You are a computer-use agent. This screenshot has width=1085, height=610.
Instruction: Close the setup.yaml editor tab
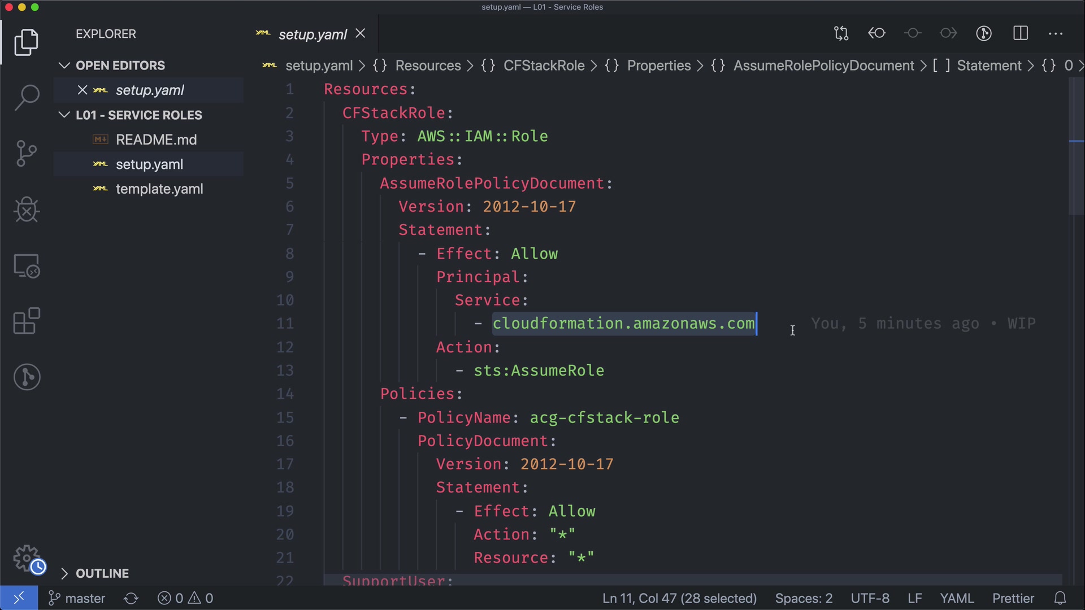361,34
